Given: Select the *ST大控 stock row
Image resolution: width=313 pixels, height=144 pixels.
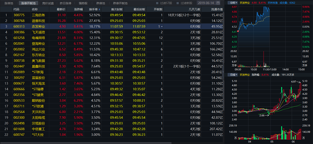Looking at the screenshot, I should 111,135.
